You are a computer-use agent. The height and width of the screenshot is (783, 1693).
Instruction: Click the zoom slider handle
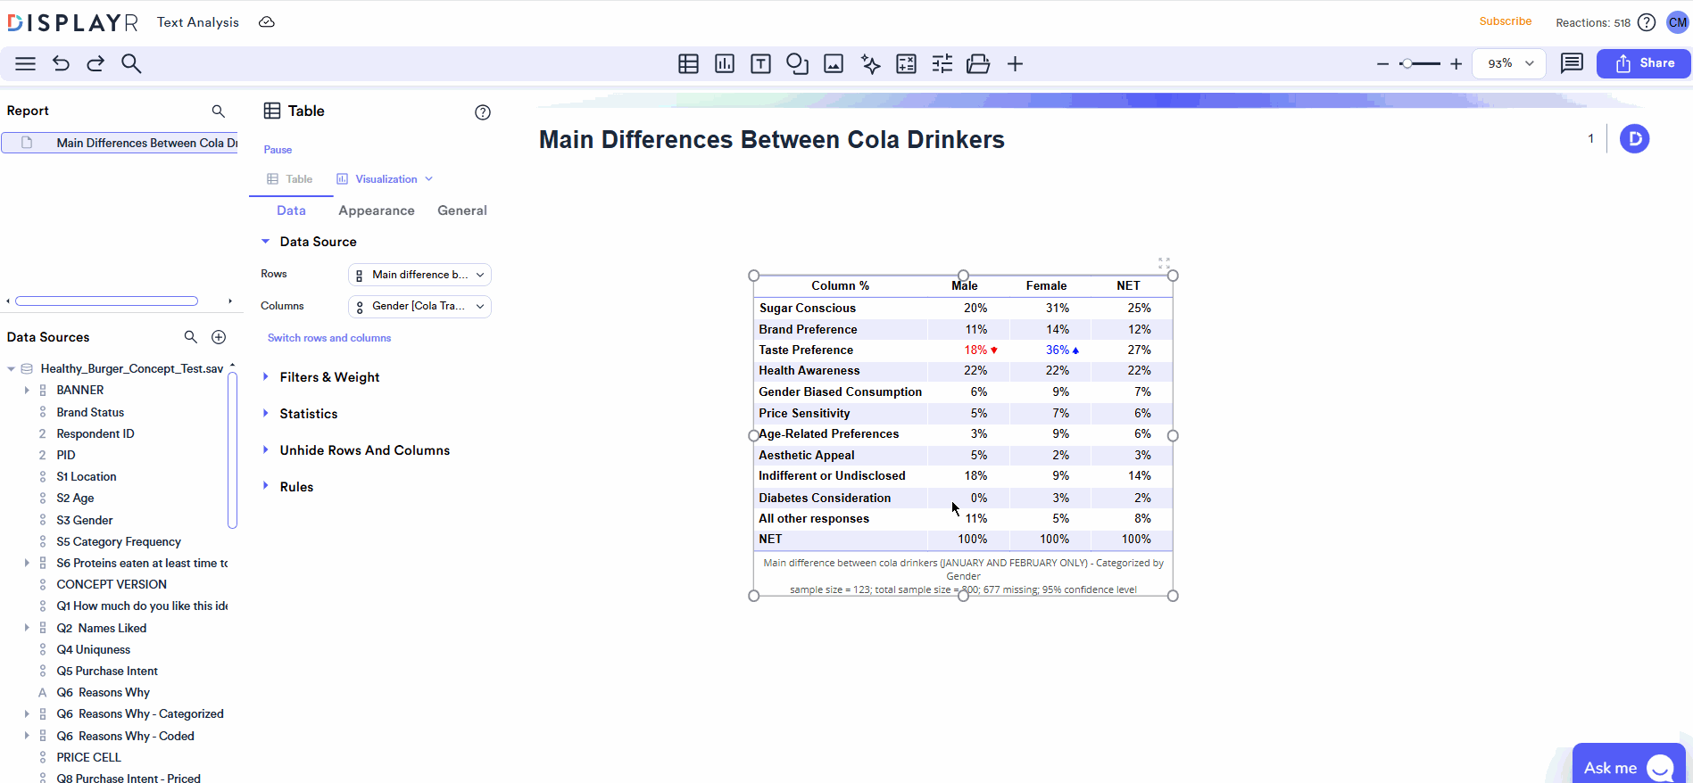(x=1406, y=63)
